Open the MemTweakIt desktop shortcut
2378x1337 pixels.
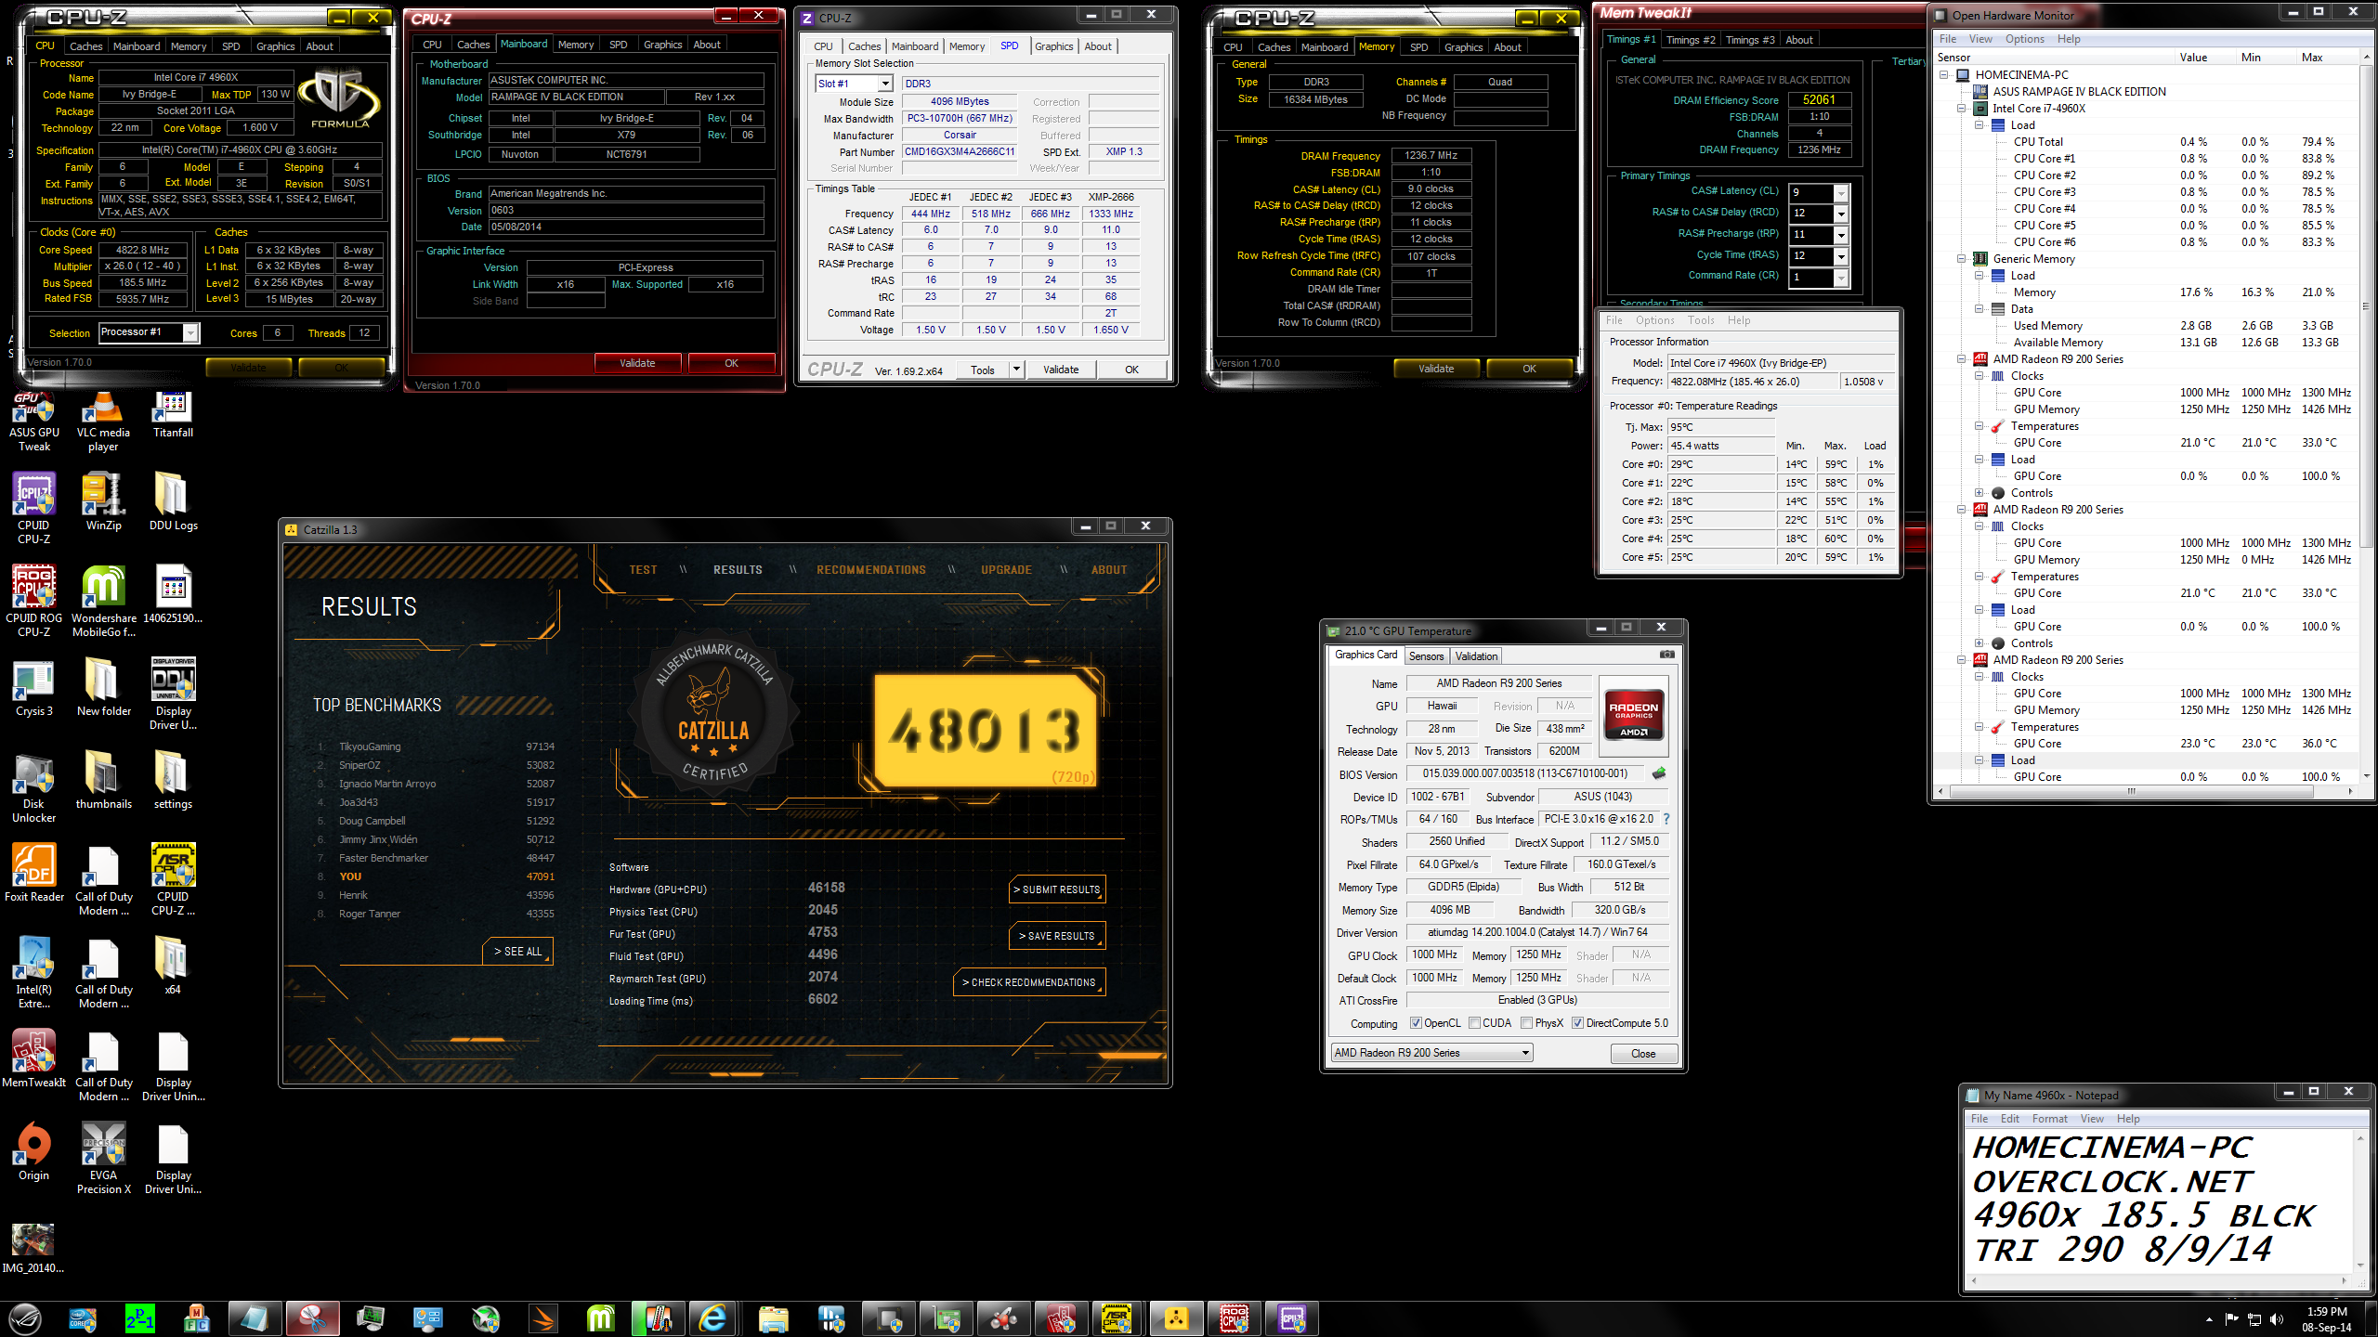click(x=33, y=1058)
